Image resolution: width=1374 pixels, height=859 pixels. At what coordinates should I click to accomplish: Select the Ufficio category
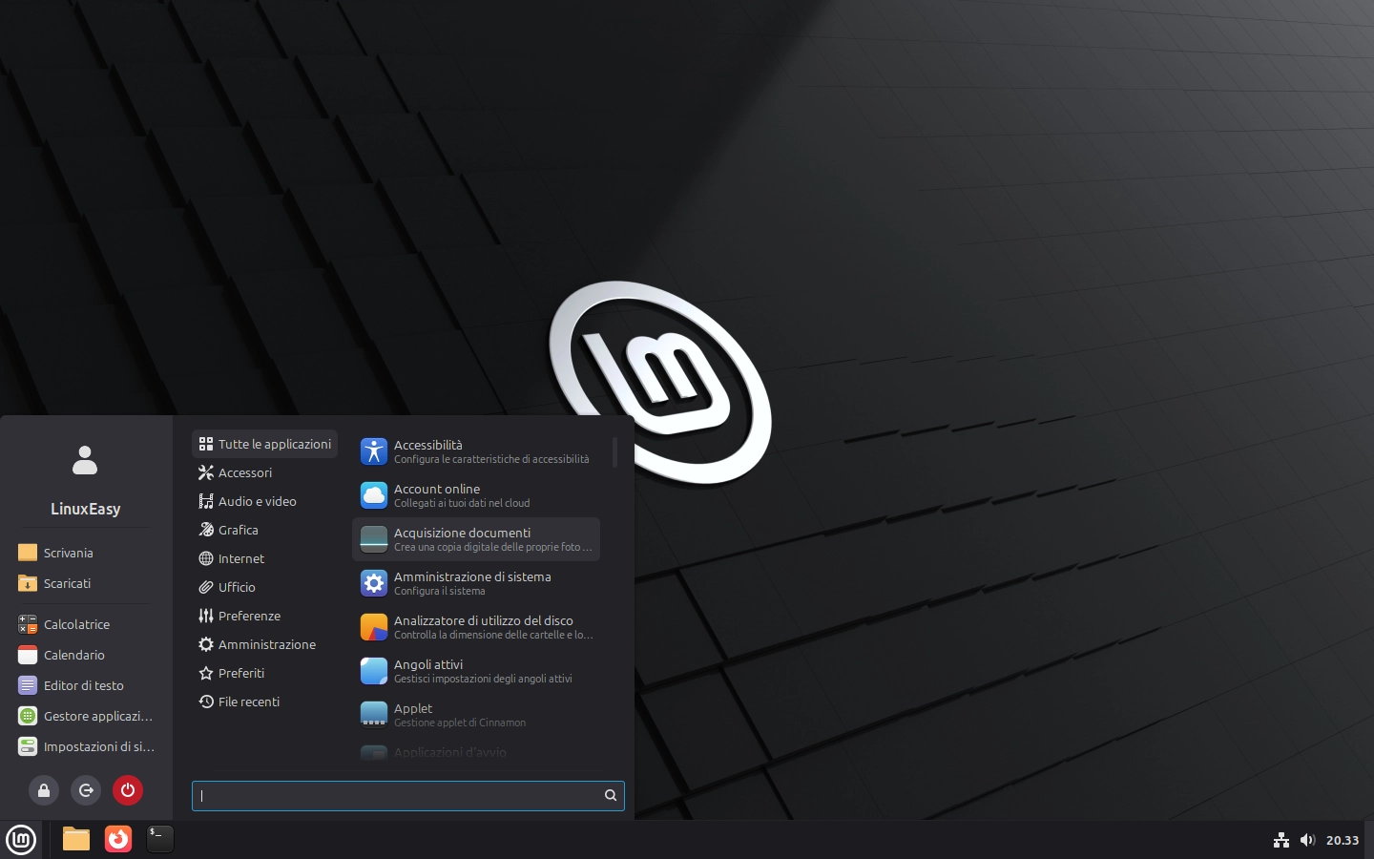[265, 587]
